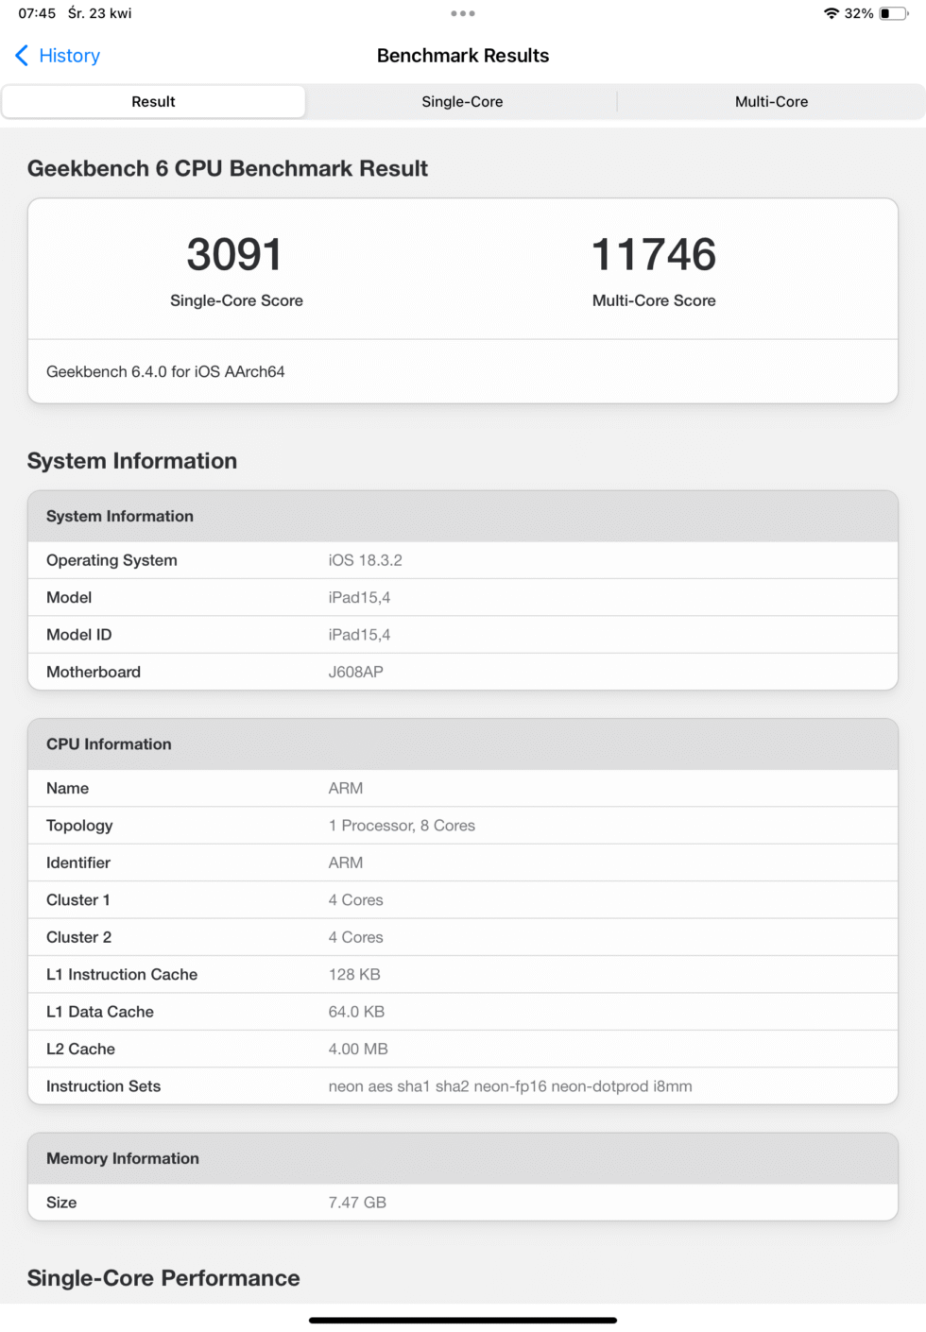The height and width of the screenshot is (1332, 926).
Task: Select the Instruction Sets row
Action: [x=463, y=1085]
